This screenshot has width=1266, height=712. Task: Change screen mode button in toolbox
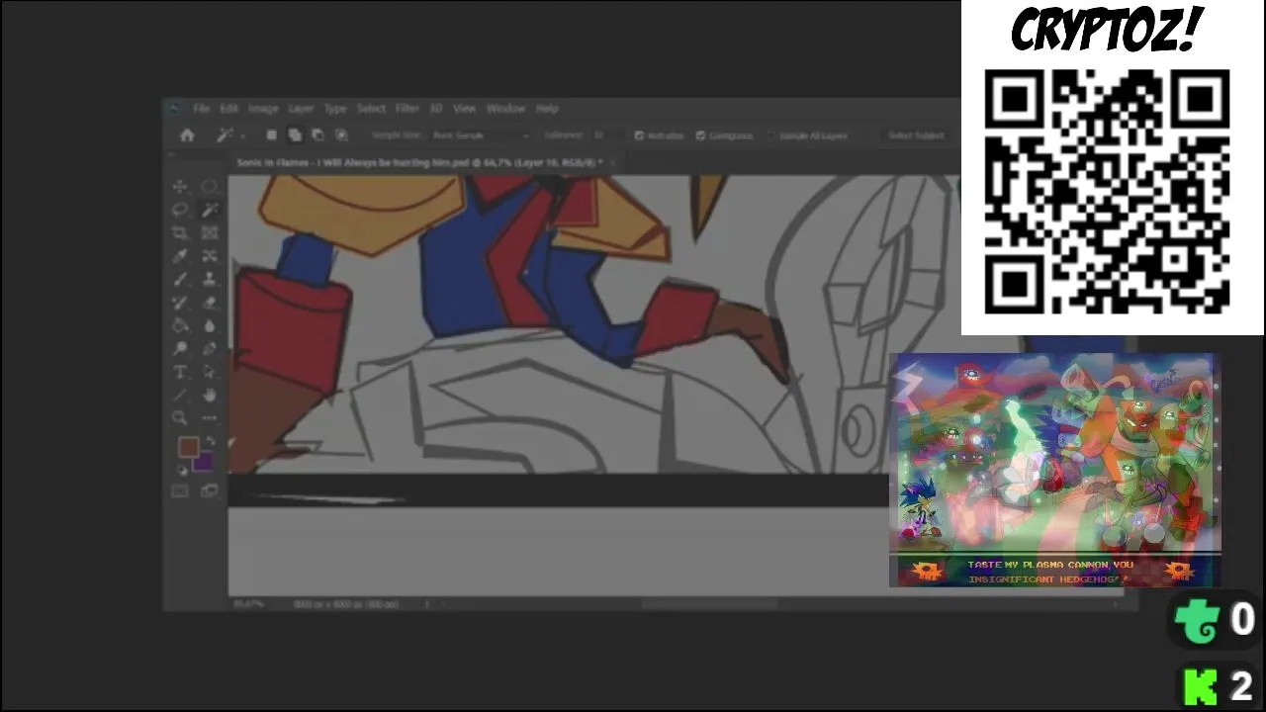point(210,490)
